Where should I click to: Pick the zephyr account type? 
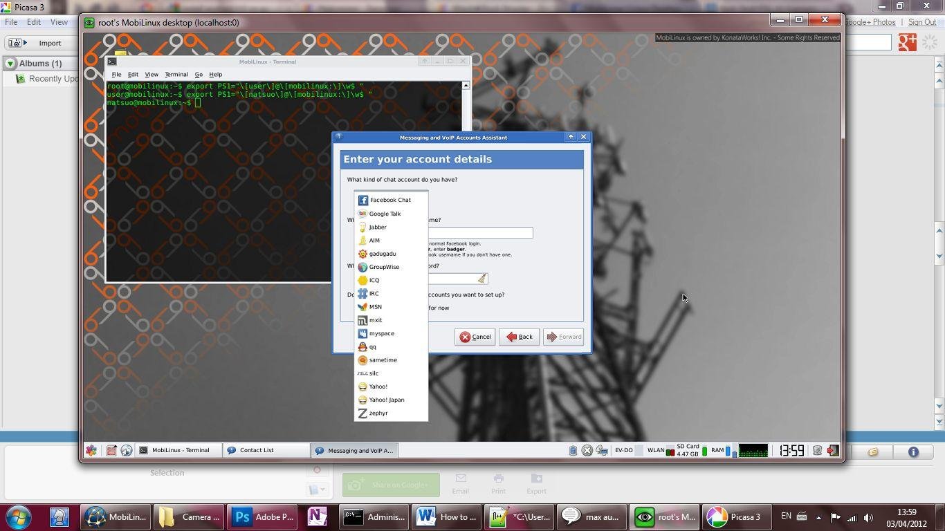pyautogui.click(x=378, y=413)
